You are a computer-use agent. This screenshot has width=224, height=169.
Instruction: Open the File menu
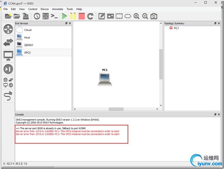6,9
